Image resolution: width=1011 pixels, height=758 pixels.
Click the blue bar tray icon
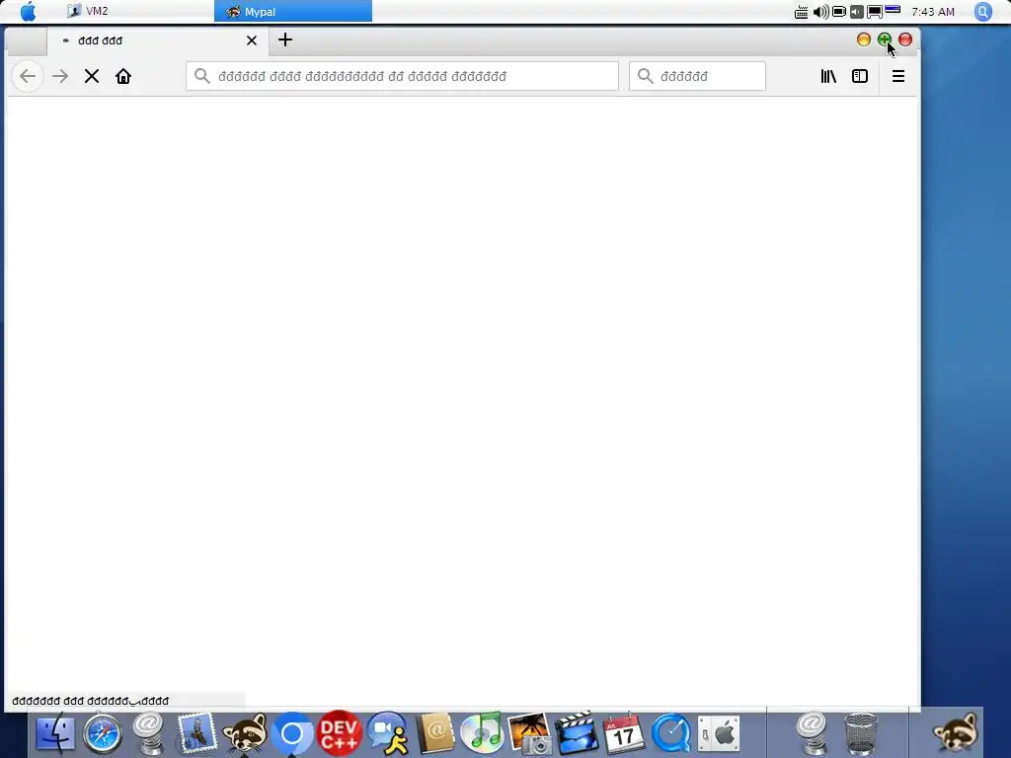coord(893,10)
